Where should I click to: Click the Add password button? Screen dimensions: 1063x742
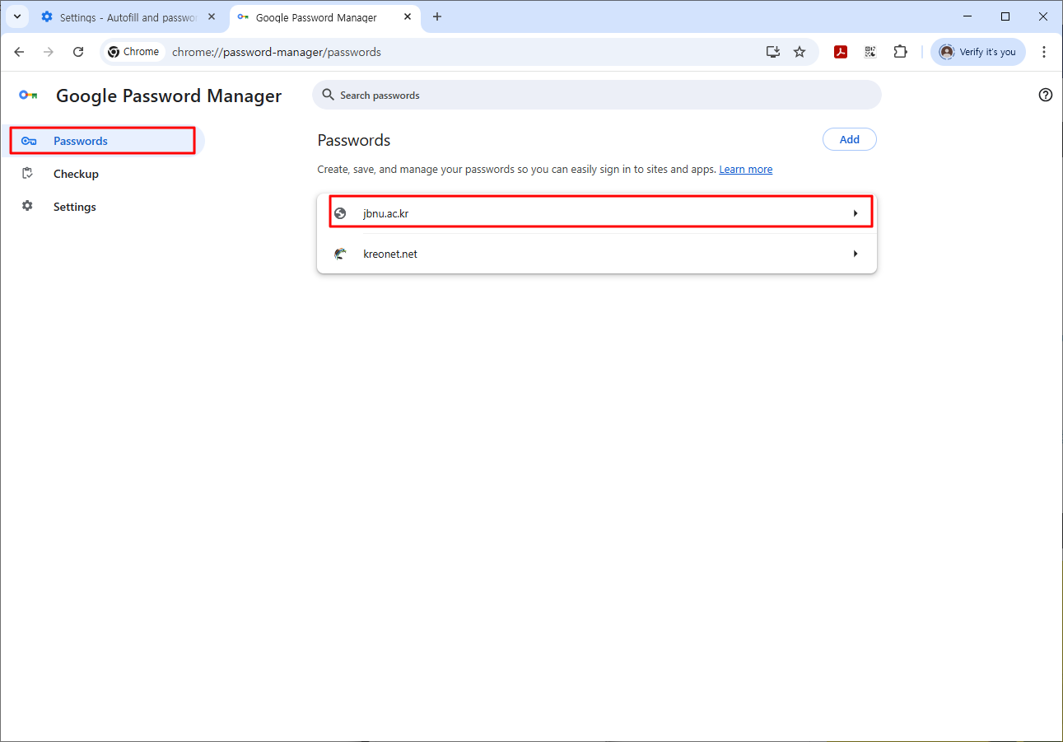(x=850, y=140)
